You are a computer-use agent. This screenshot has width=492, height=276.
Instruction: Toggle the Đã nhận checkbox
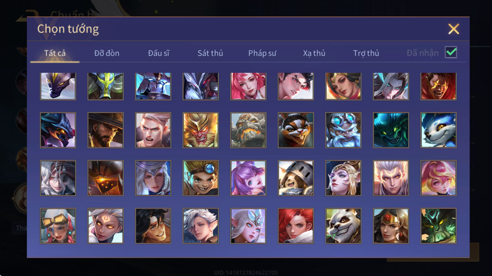[451, 52]
